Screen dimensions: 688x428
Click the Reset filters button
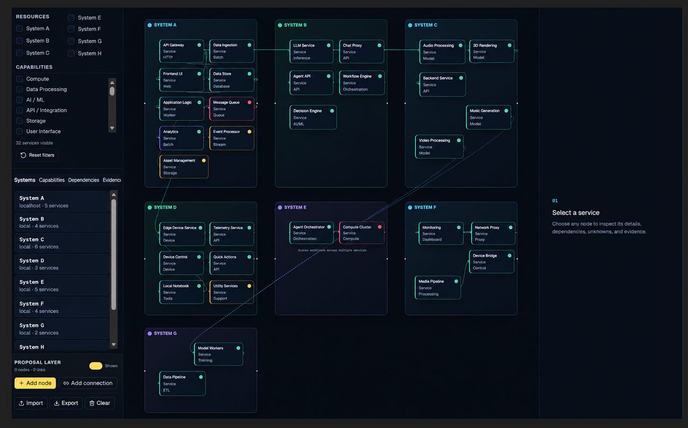click(x=37, y=155)
